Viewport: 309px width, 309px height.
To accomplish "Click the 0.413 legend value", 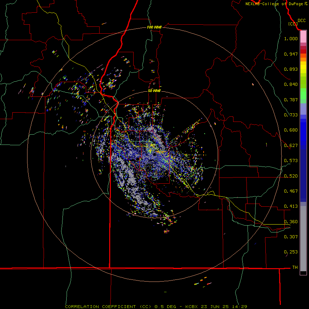I will (291, 206).
